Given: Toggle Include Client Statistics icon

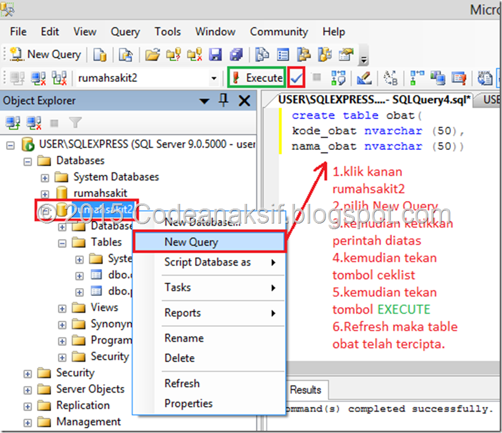Looking at the screenshot, I should (437, 78).
